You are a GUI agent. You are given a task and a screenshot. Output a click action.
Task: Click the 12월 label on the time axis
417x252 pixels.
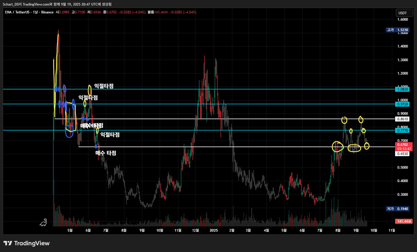(x=196, y=230)
